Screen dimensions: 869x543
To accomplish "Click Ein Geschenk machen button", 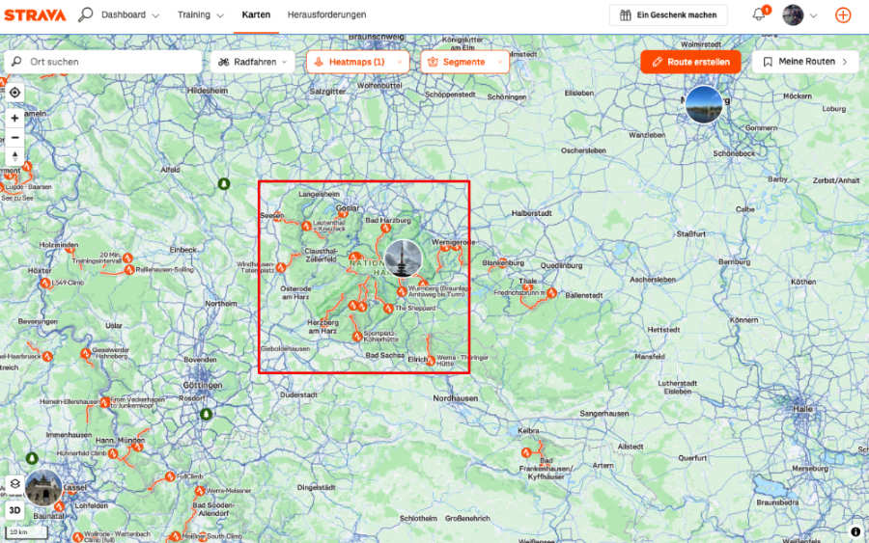I will (x=668, y=14).
